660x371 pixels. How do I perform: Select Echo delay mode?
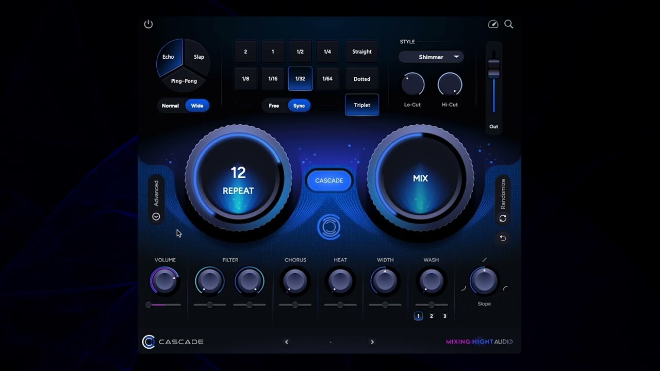click(169, 56)
